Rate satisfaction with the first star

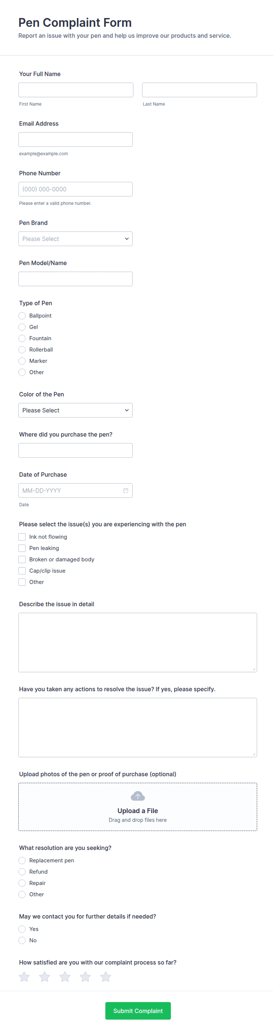pyautogui.click(x=24, y=977)
